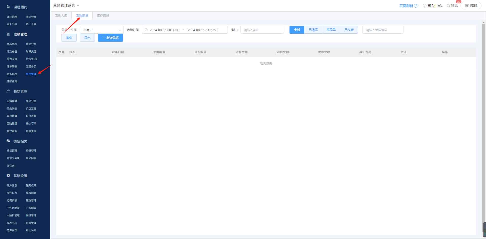Open the start date picker field

[165, 30]
